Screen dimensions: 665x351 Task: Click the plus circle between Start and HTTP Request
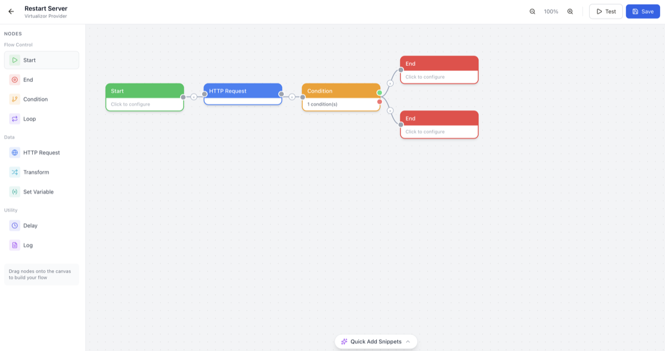(195, 97)
